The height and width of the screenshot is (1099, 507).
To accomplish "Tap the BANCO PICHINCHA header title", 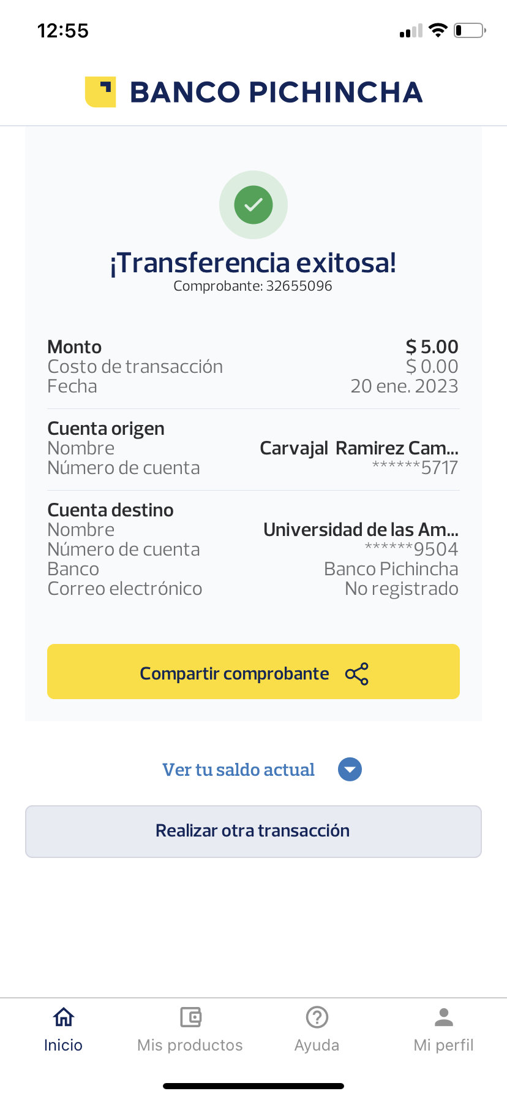I will (276, 92).
